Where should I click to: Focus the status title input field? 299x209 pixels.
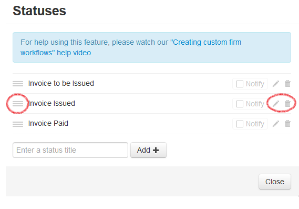pos(70,150)
